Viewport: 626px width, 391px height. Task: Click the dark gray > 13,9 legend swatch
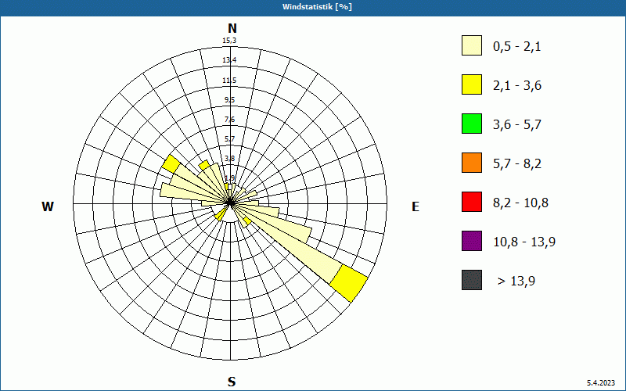[472, 280]
